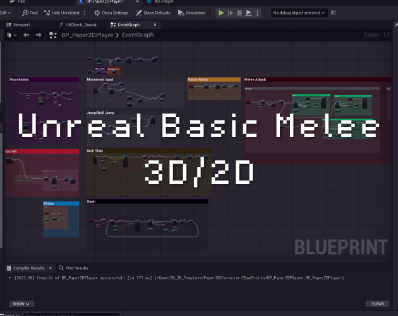Click the Stop simulation button
This screenshot has width=398, height=316.
click(x=239, y=13)
